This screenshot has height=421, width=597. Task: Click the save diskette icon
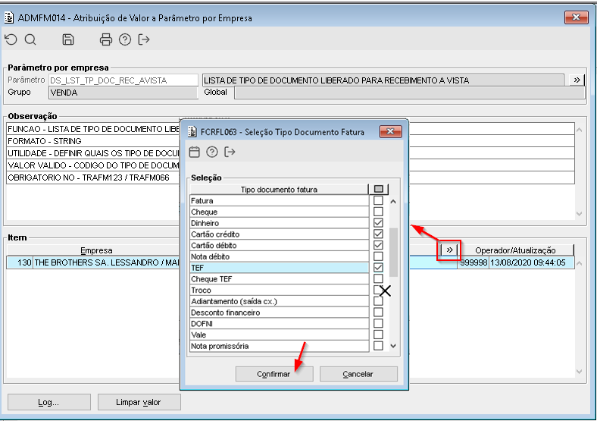pos(68,39)
